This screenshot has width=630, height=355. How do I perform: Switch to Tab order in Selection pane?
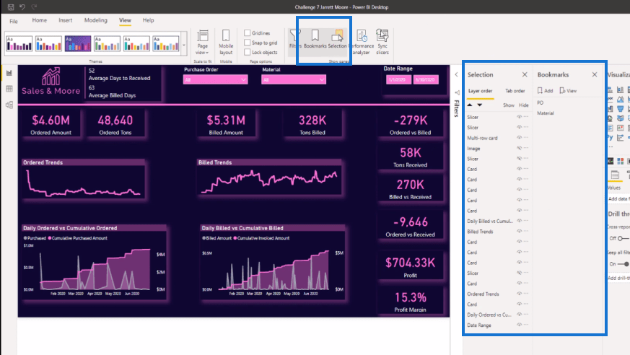click(x=515, y=91)
